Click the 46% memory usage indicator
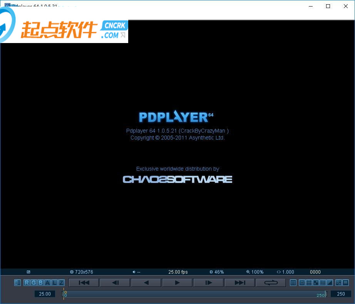Screen dimensions: 355x304 (x=217, y=272)
